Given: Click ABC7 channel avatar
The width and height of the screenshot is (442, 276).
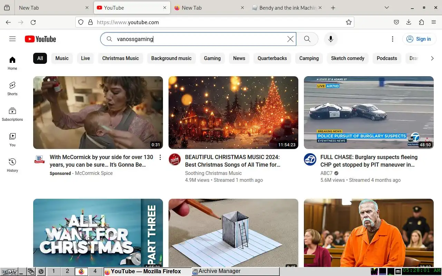Looking at the screenshot, I should coord(310,159).
